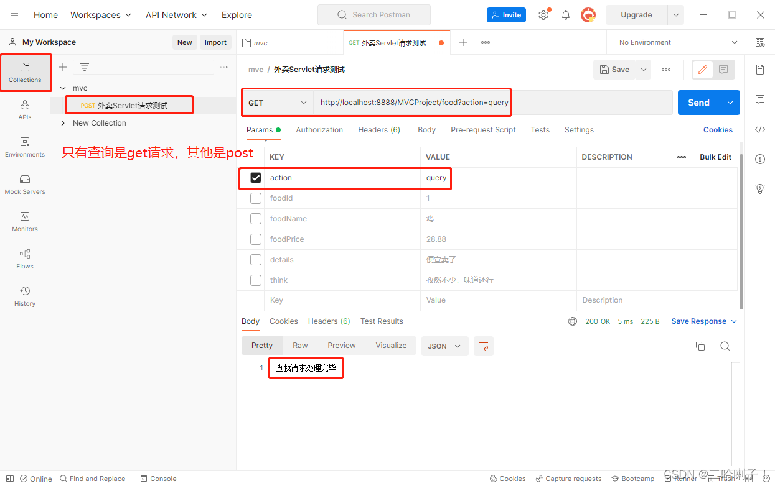Screen dimensions: 775x486
Task: Open collections panel more-options dots
Action: tap(224, 67)
